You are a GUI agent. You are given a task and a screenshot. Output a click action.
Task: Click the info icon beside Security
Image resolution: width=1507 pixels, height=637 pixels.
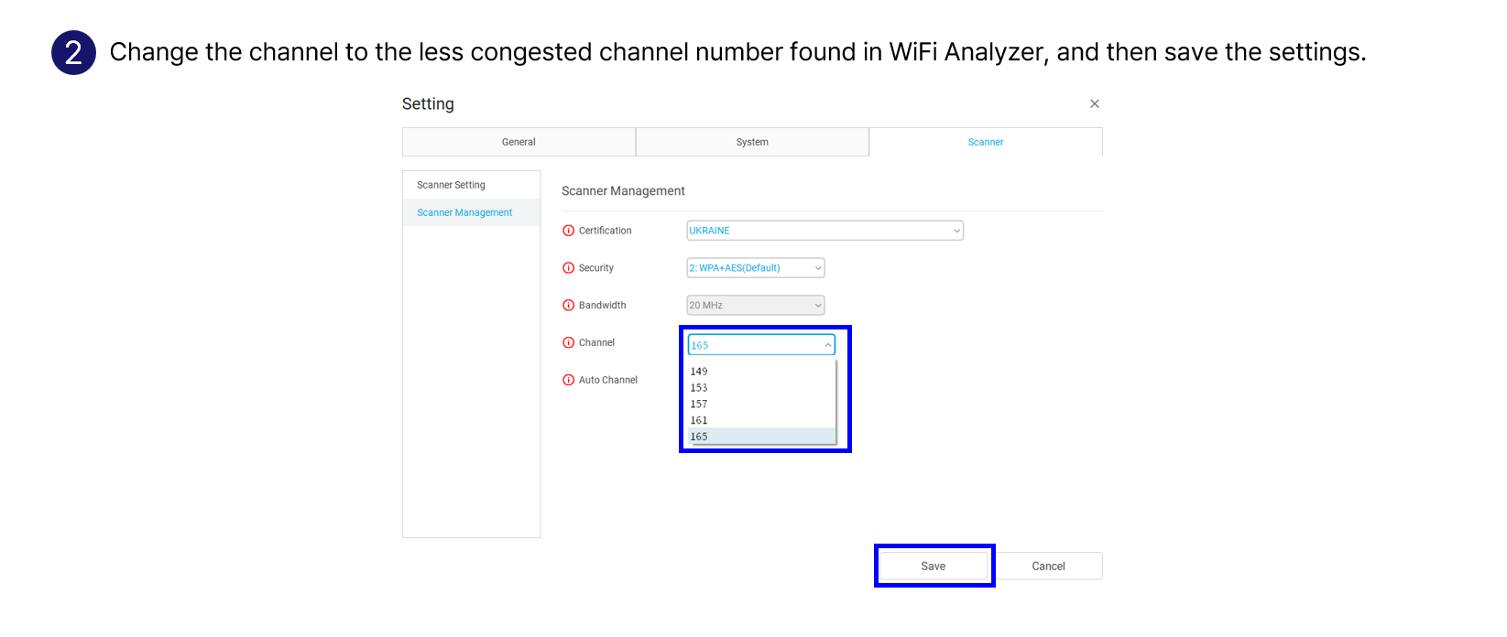[568, 268]
